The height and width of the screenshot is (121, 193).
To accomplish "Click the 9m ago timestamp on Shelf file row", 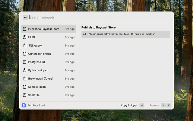I will (x=70, y=95).
